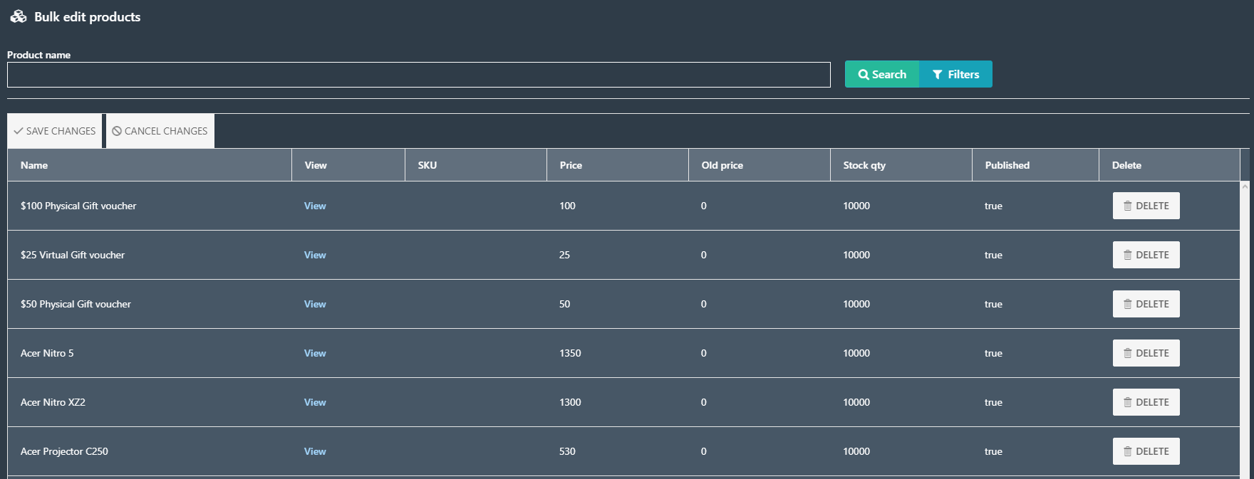Sort by the Name column header
Screen dimensions: 1254x479
(x=150, y=165)
